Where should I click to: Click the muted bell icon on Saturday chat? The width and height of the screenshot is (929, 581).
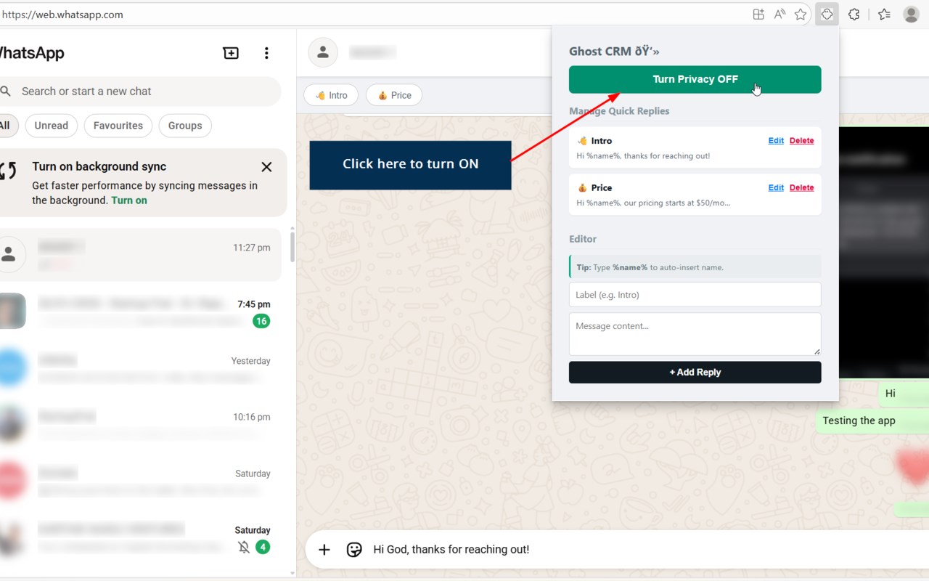coord(244,547)
